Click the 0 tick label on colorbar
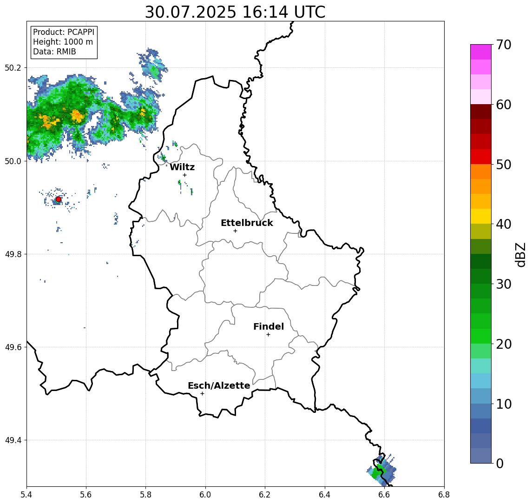The width and height of the screenshot is (532, 504). (x=500, y=463)
